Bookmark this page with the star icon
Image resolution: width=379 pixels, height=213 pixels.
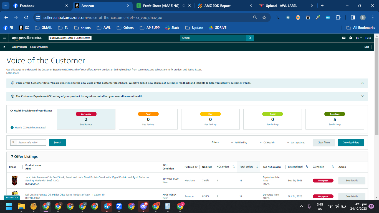pos(264,17)
